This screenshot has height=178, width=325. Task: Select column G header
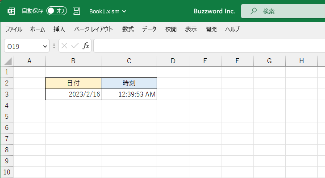(x=269, y=61)
